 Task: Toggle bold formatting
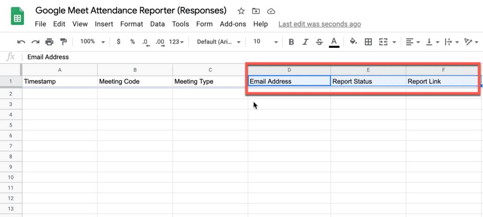(x=291, y=42)
